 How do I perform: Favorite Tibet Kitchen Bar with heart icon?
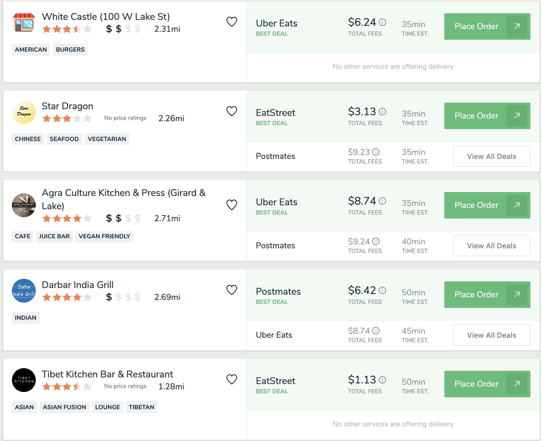click(232, 379)
